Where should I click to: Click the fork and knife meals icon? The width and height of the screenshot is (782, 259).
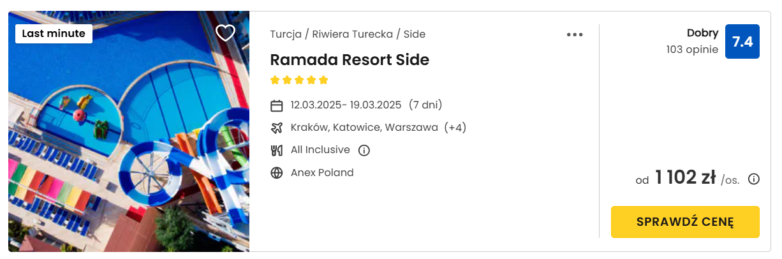point(276,151)
